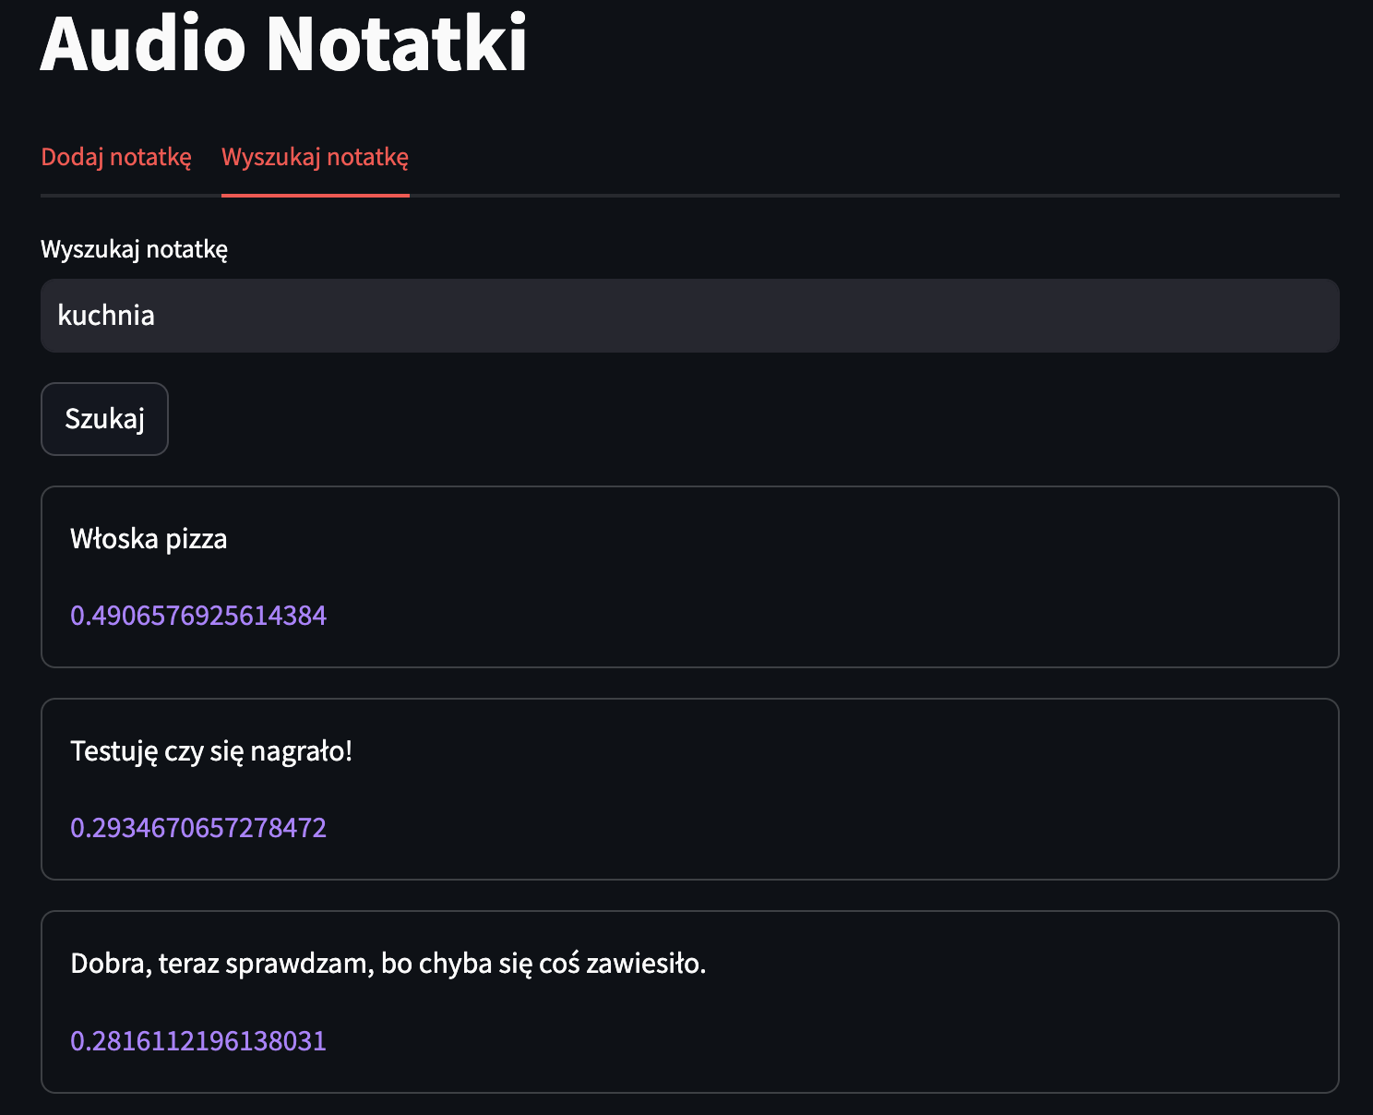Click the 0.4906576925614384 similarity score
Image resolution: width=1373 pixels, height=1115 pixels.
coord(198,616)
